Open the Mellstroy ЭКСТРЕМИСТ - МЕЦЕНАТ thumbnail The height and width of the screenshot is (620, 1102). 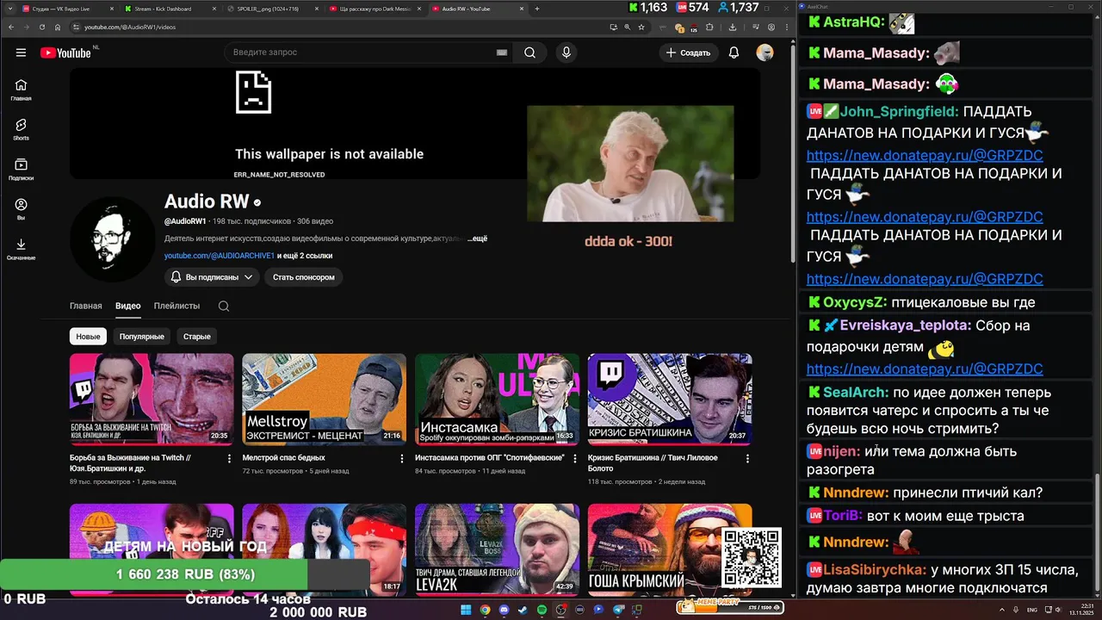tap(325, 399)
